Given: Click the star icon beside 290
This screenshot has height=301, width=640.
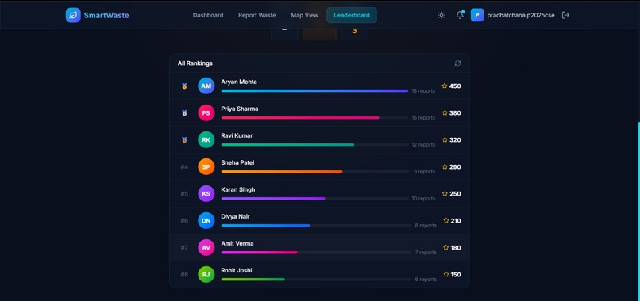Looking at the screenshot, I should pos(445,166).
